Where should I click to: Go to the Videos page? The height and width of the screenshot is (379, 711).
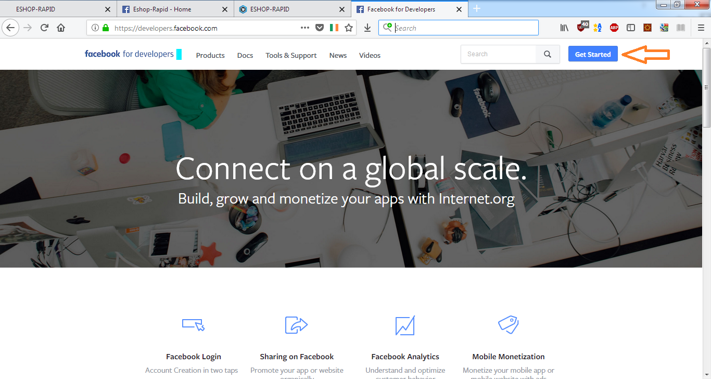(x=370, y=55)
